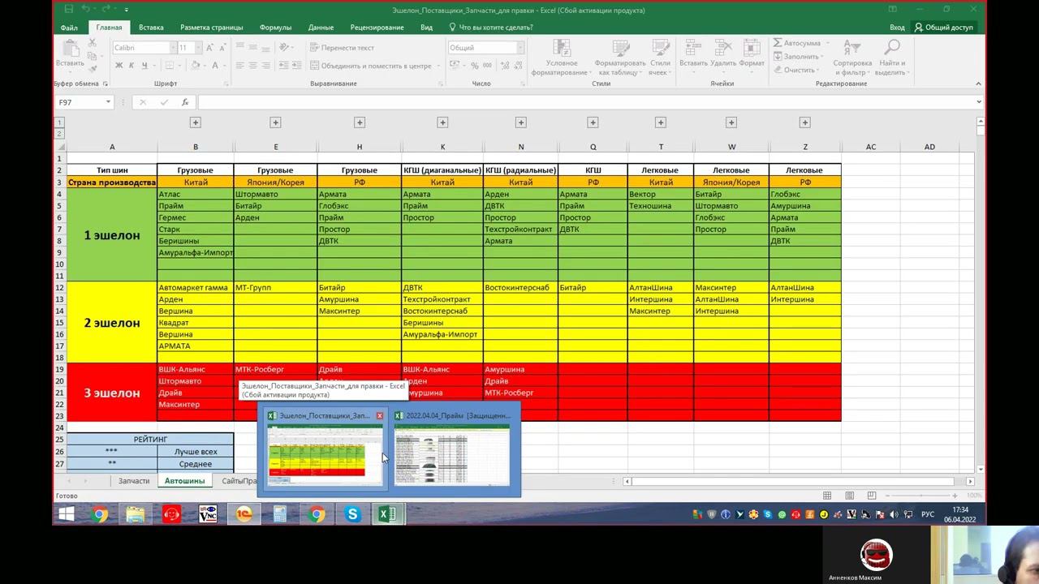
Task: Open the Разметка страницы tab
Action: click(x=212, y=28)
